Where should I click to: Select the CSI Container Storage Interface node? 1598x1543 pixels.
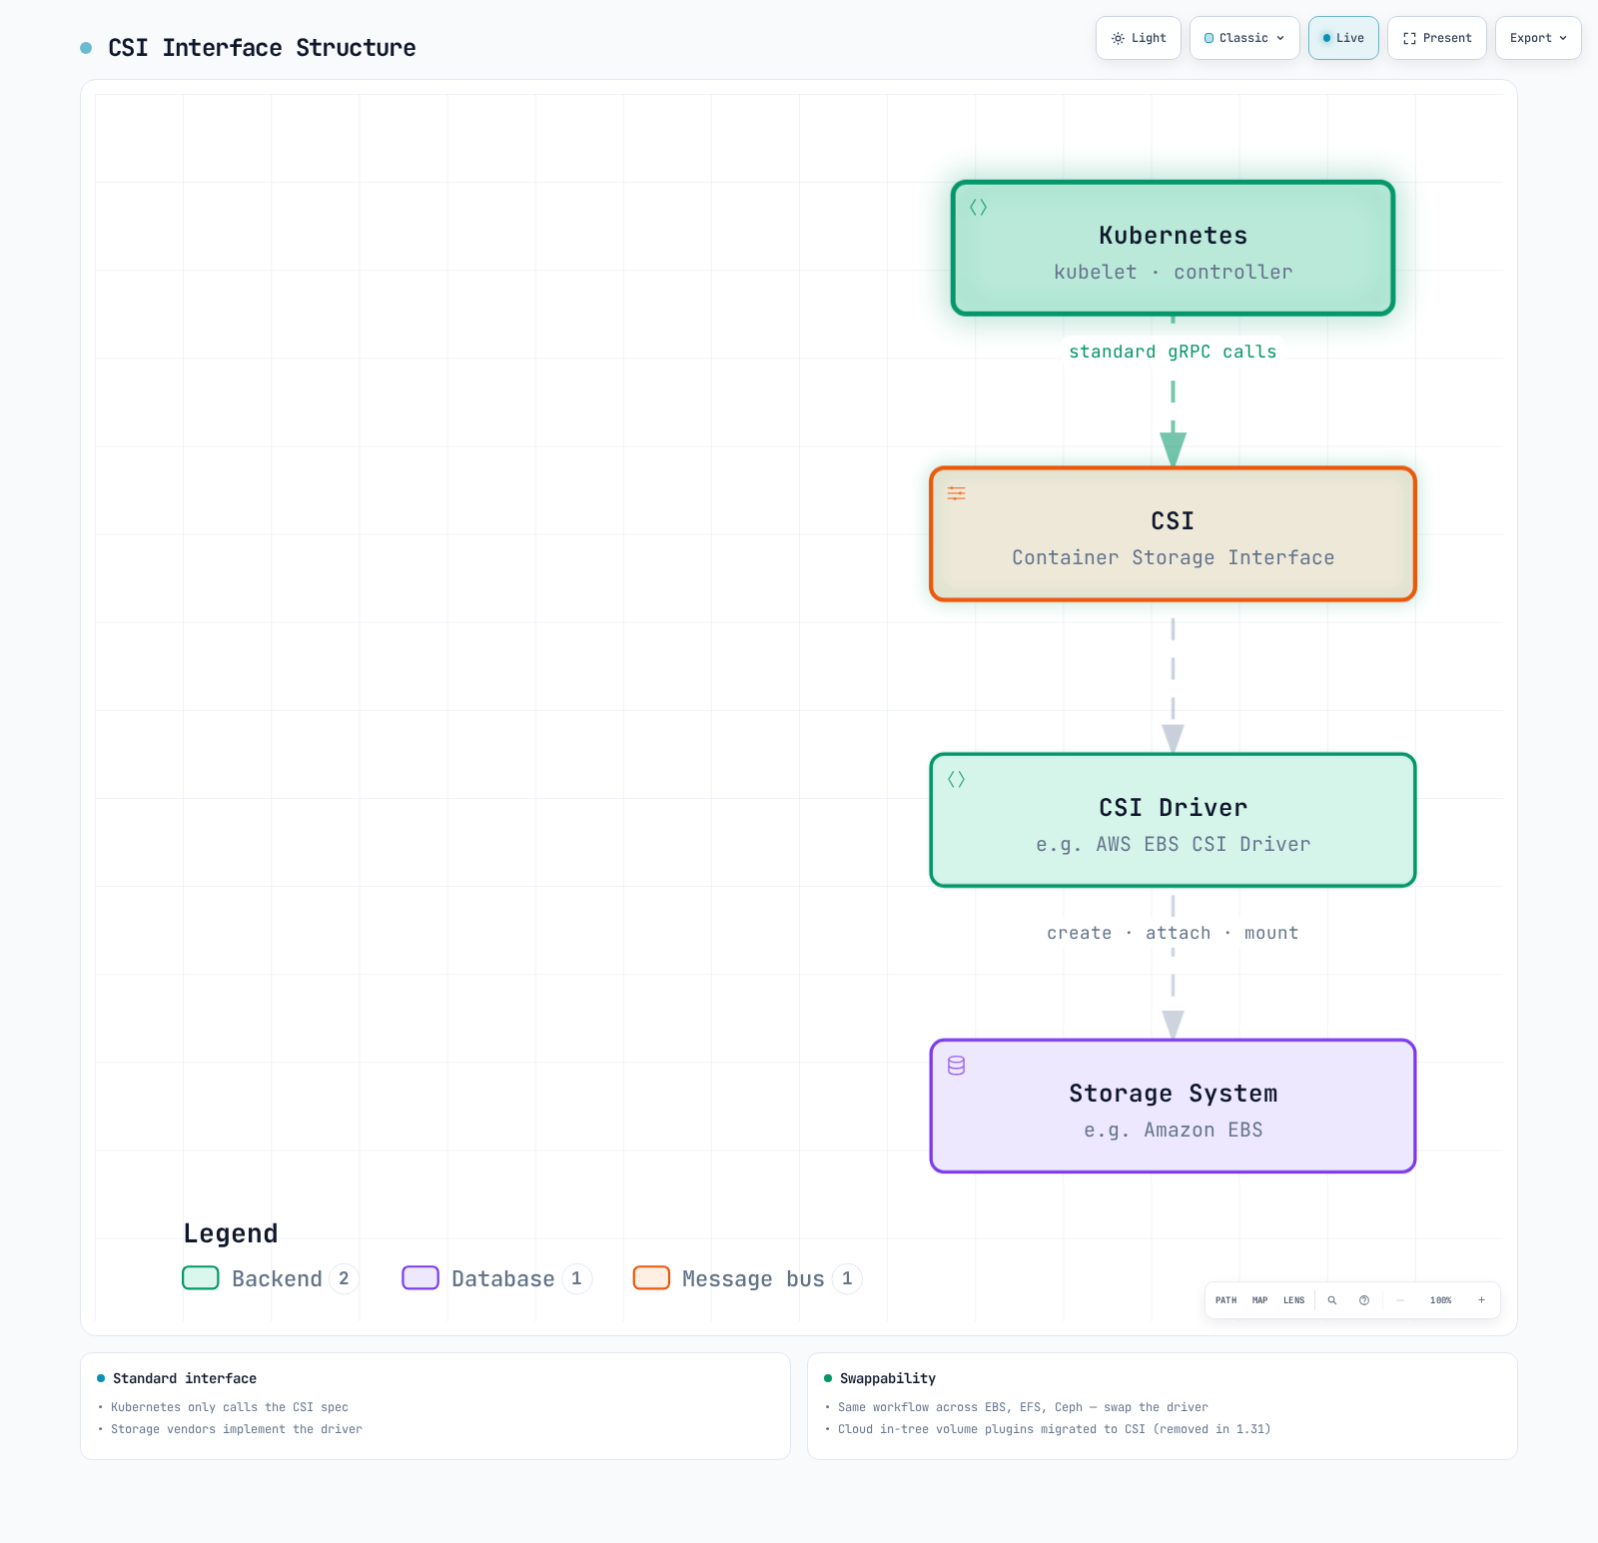(x=1173, y=534)
